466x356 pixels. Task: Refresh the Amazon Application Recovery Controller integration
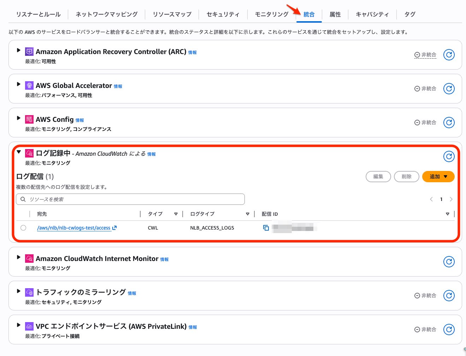(x=449, y=55)
